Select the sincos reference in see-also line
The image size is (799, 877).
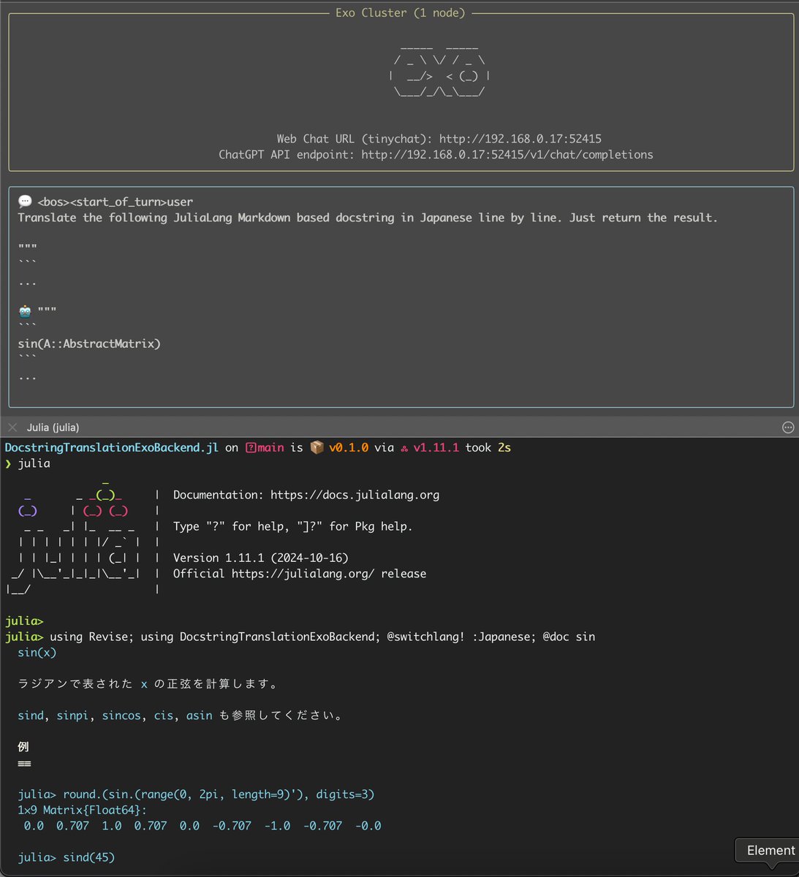coord(121,715)
